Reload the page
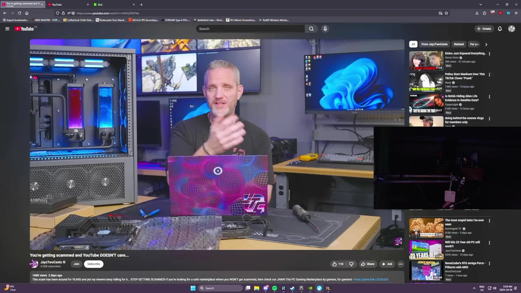Viewport: 521px width, 293px height. 19,13
